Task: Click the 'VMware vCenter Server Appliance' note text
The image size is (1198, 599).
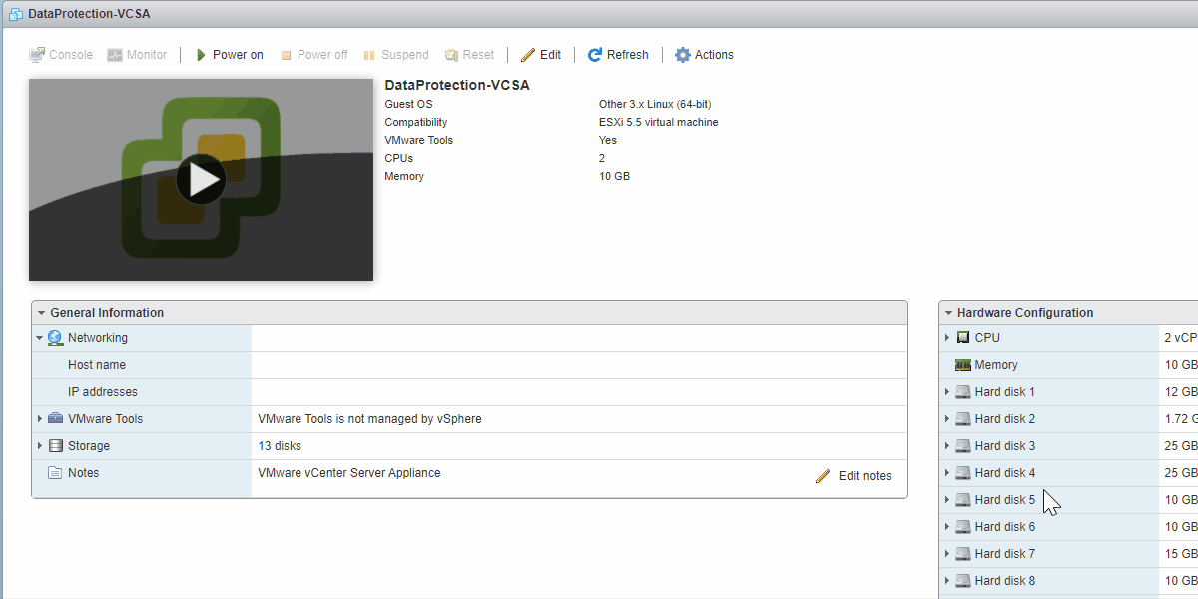Action: click(349, 473)
